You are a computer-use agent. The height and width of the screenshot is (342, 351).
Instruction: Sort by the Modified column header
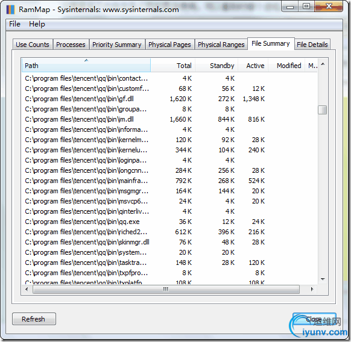pyautogui.click(x=286, y=65)
